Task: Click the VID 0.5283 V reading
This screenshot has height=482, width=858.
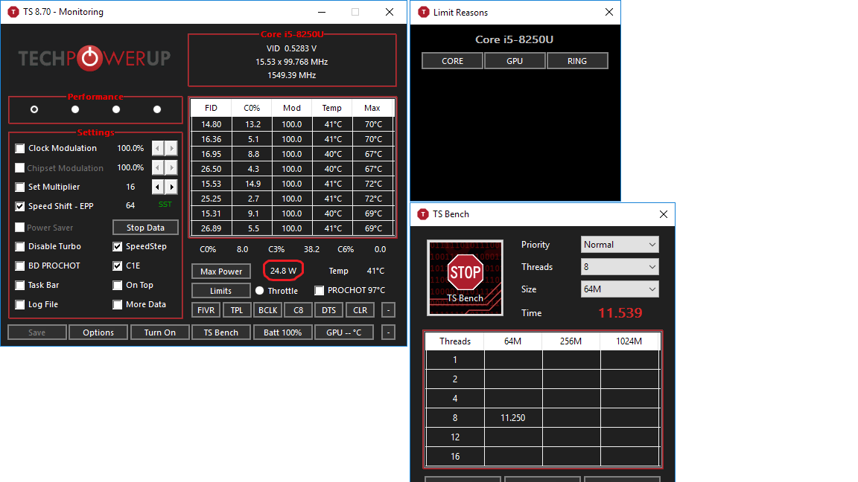Action: pos(292,48)
